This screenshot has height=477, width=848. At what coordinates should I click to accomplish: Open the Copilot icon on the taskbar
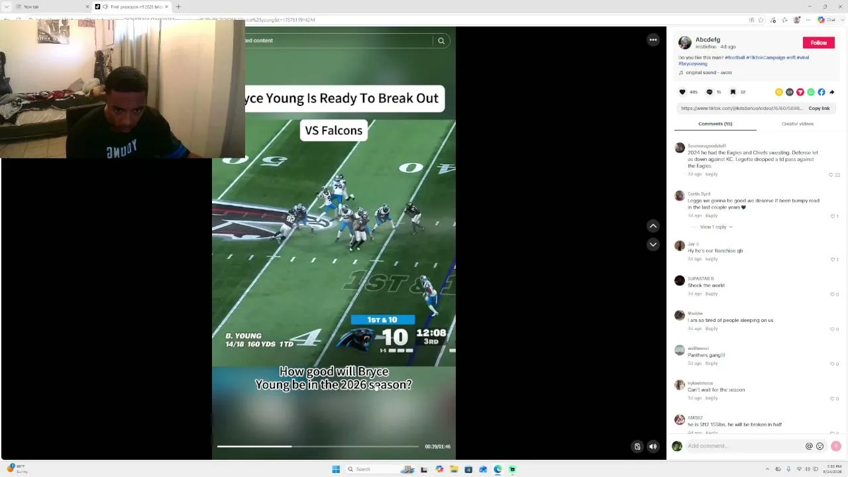(439, 469)
